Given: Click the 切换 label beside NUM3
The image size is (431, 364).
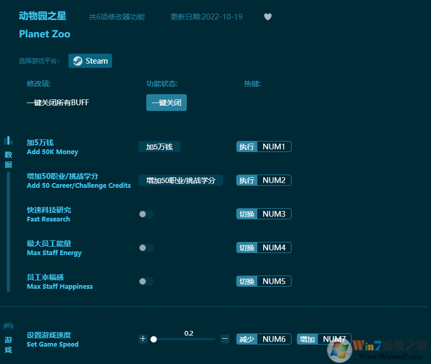Looking at the screenshot, I should (x=247, y=214).
